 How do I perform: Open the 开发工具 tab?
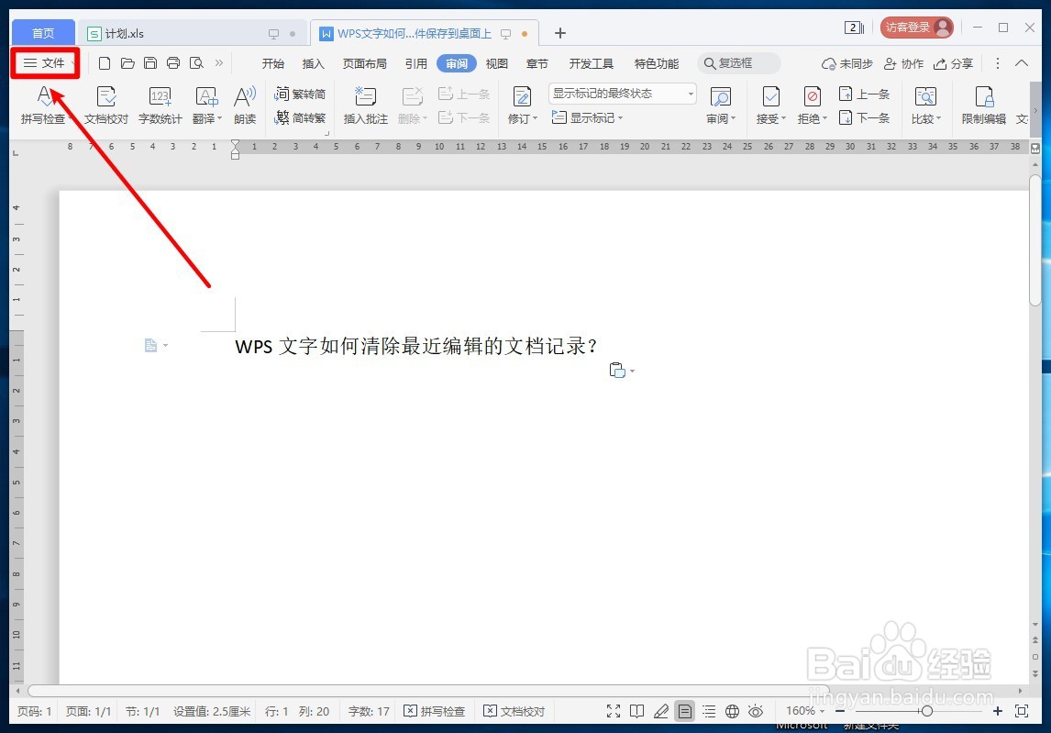point(592,63)
